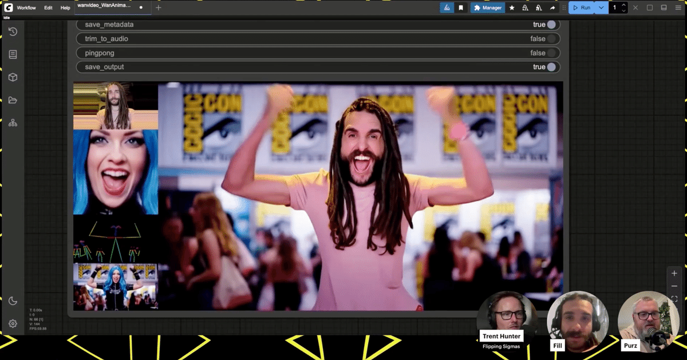Screen dimensions: 687x360
Task: Click the Idle status text
Action: 7,18
